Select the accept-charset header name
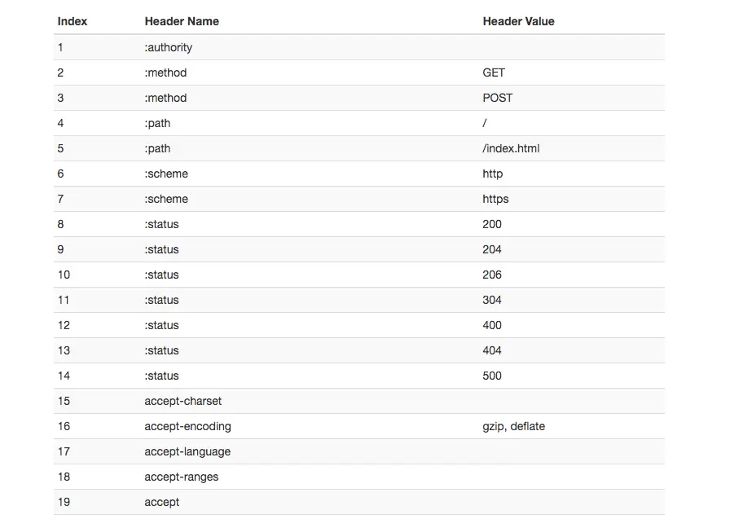Image resolution: width=730 pixels, height=519 pixels. 183,401
